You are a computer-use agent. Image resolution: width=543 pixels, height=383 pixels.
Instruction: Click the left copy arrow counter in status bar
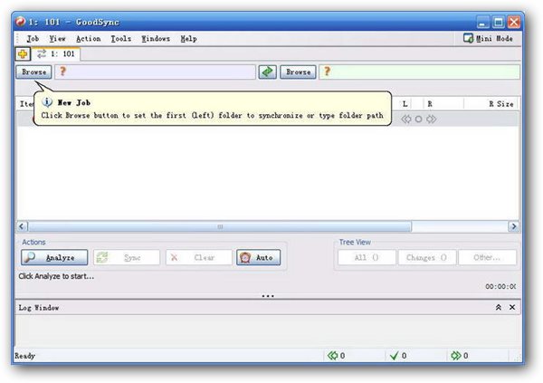(x=336, y=356)
